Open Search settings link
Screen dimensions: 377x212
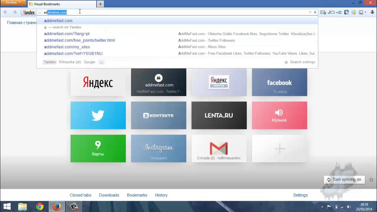click(302, 62)
